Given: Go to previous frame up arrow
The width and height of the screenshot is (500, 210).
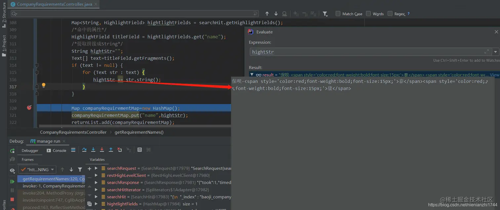Looking at the screenshot, I should pyautogui.click(x=62, y=170).
